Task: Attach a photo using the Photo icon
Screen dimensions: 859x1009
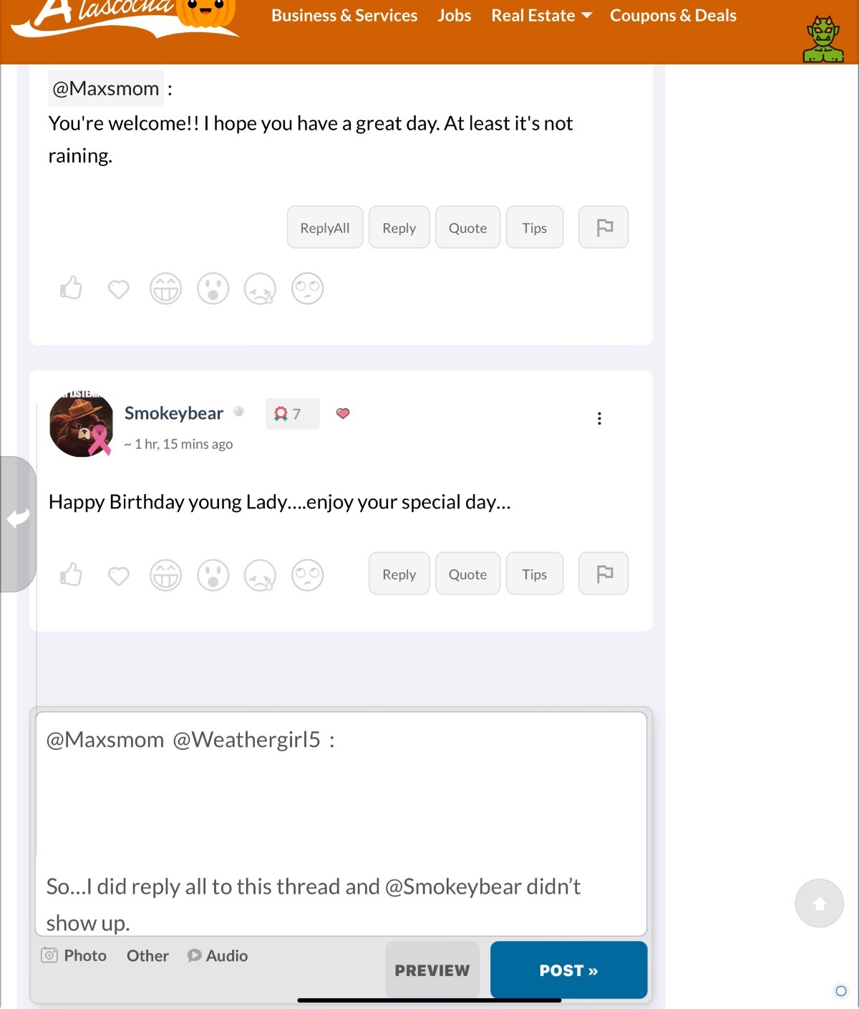Action: pyautogui.click(x=74, y=955)
